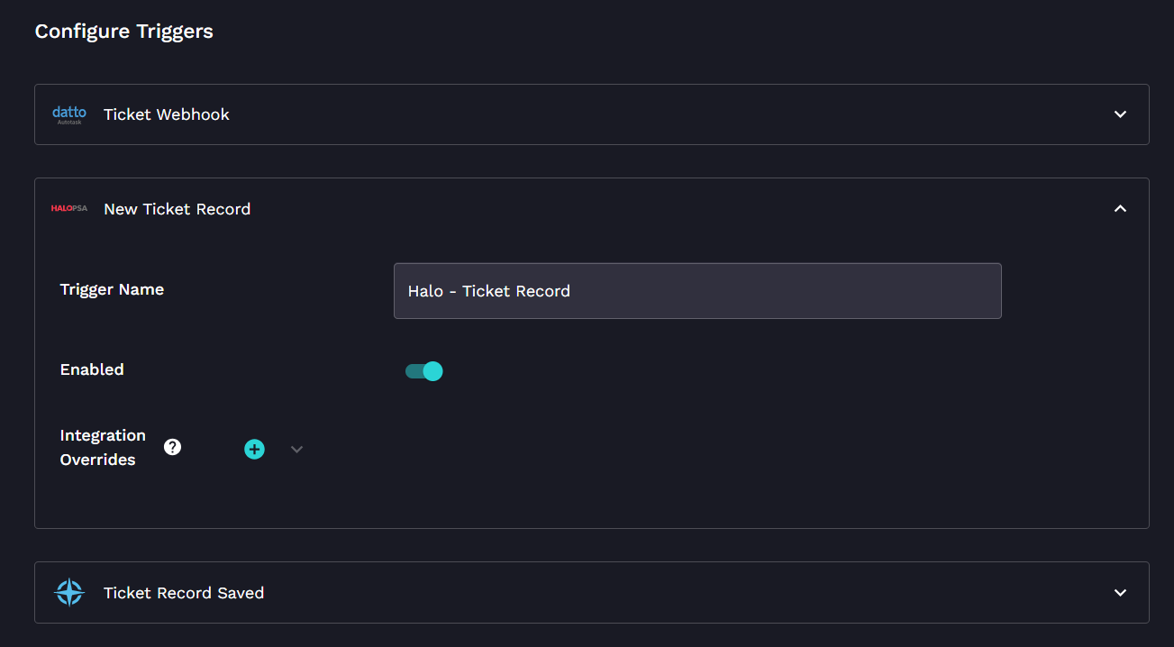Viewport: 1174px width, 647px height.
Task: Open the Integration Overrides help question mark
Action: 173,447
